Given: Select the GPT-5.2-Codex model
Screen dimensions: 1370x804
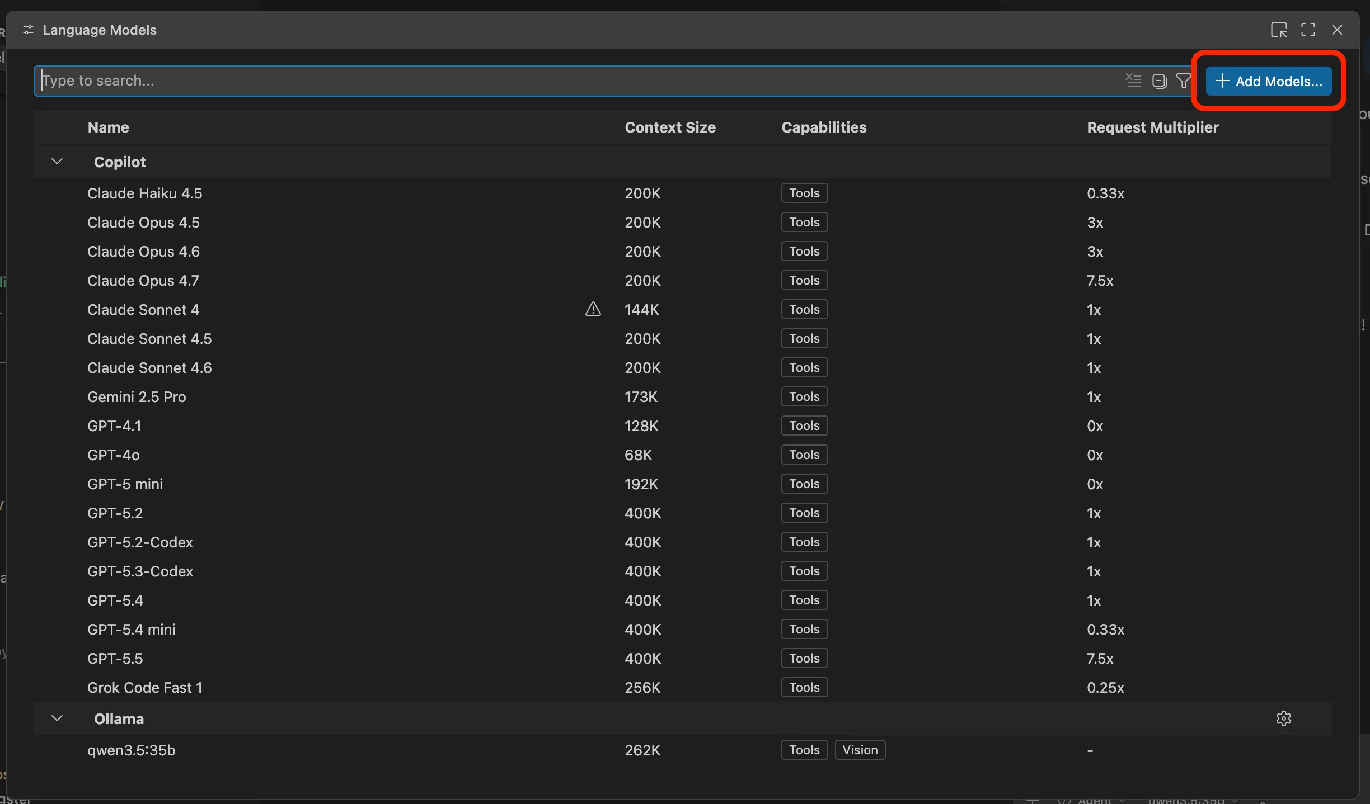Looking at the screenshot, I should [682, 542].
